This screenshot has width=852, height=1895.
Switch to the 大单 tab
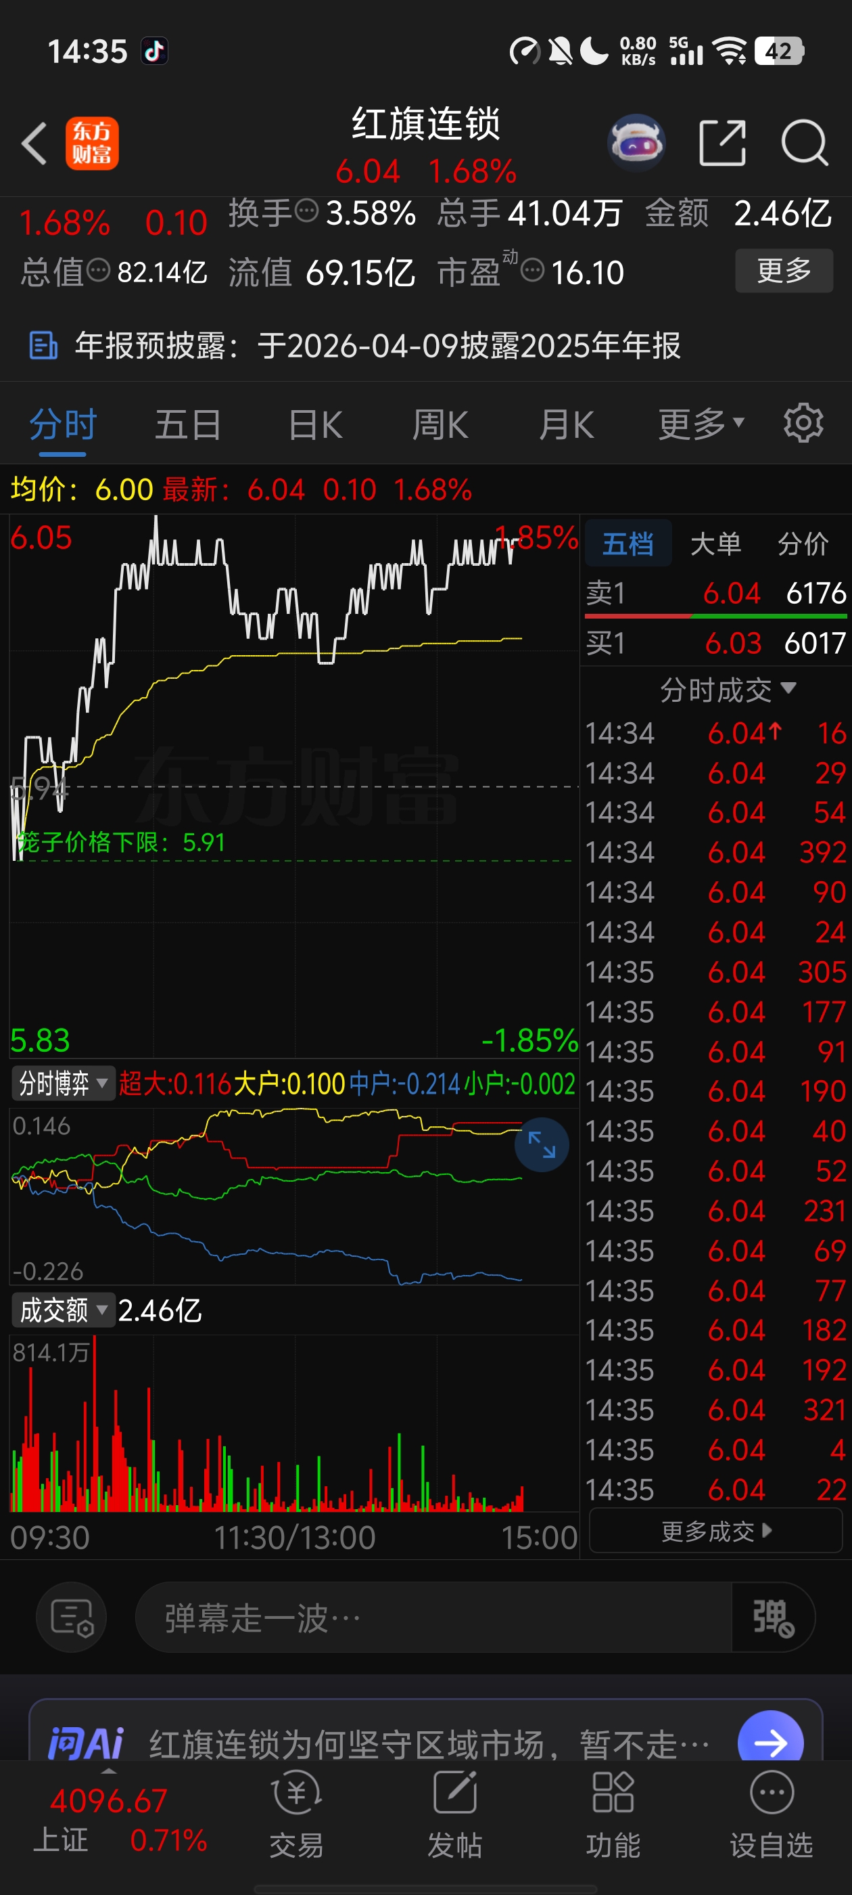pos(715,543)
